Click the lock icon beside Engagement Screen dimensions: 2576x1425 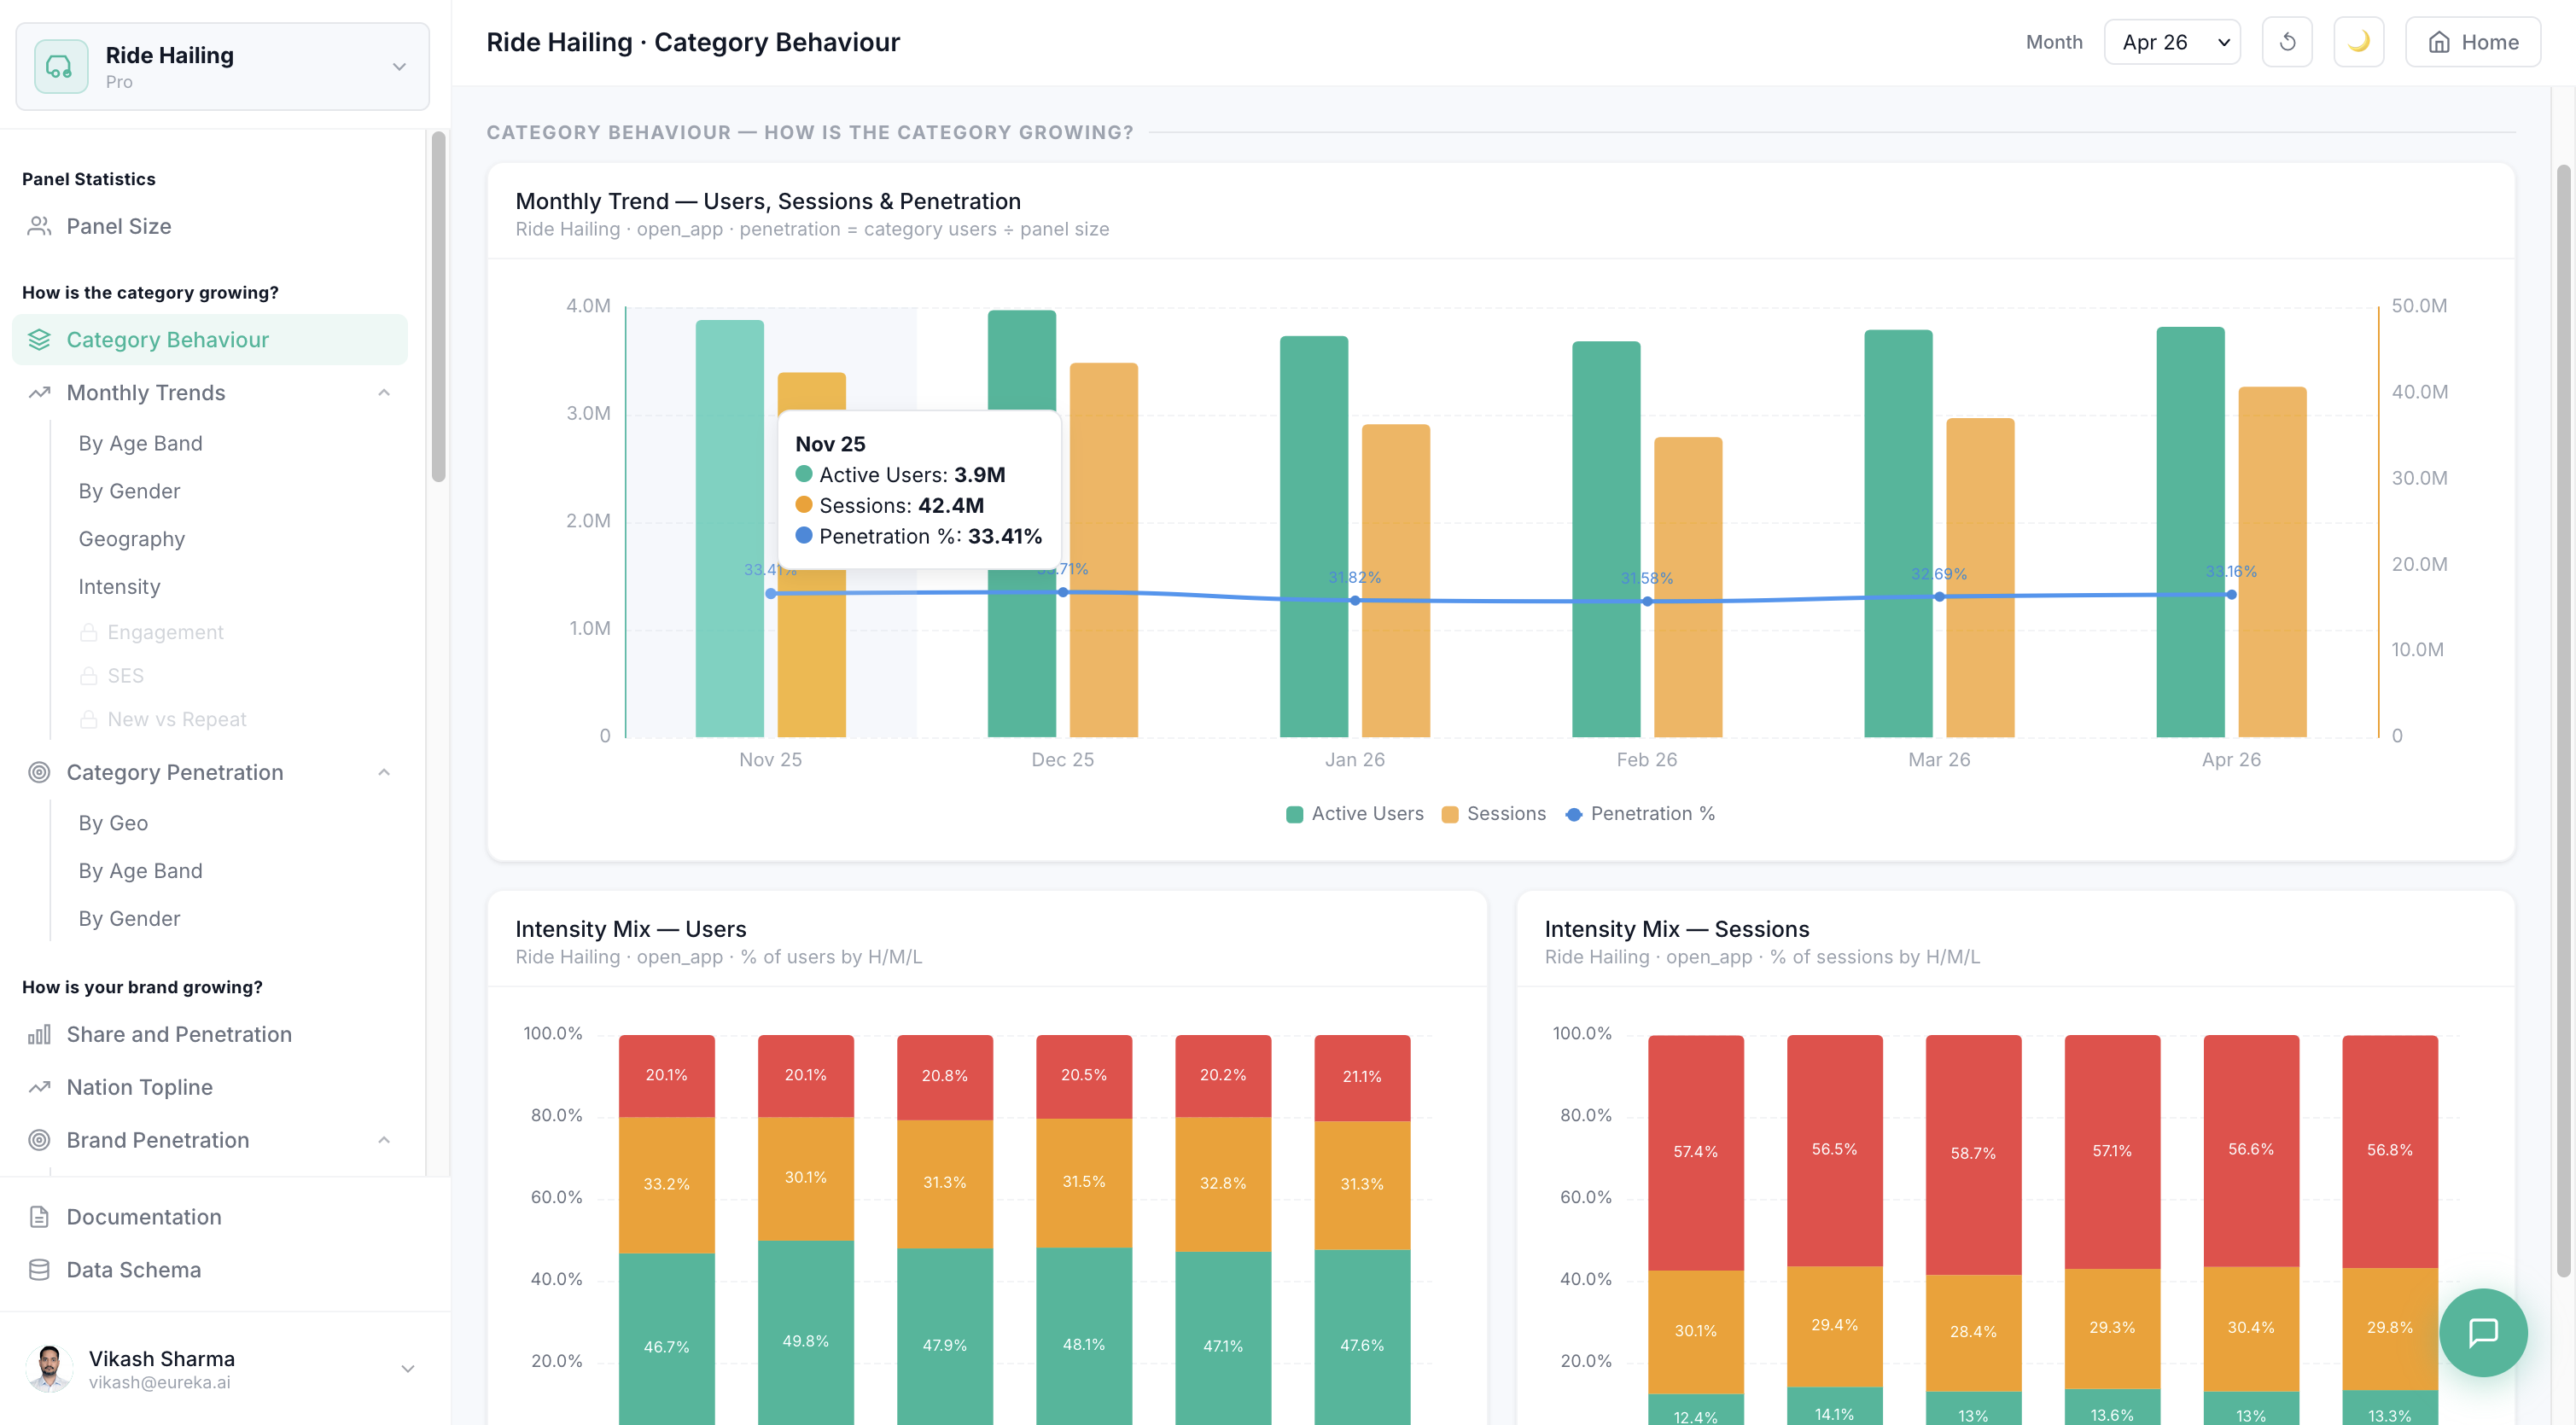point(88,632)
